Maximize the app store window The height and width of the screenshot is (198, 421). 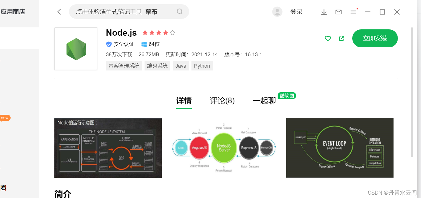(x=382, y=12)
